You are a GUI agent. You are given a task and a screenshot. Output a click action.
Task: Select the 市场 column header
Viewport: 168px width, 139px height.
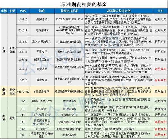[4, 11]
